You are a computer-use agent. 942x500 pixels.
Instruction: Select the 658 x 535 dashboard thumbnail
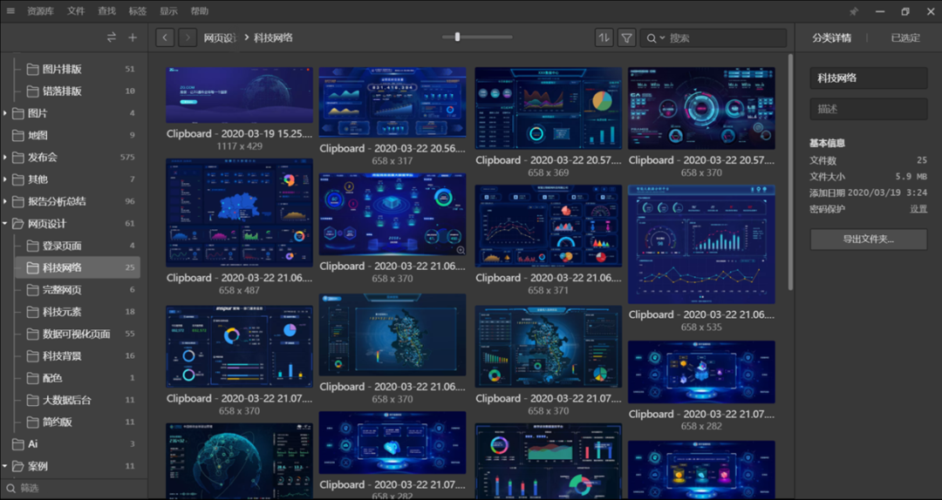tap(701, 244)
